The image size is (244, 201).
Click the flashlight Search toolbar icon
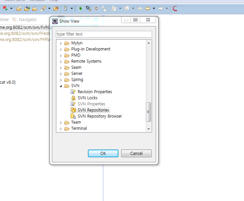pyautogui.click(x=43, y=8)
